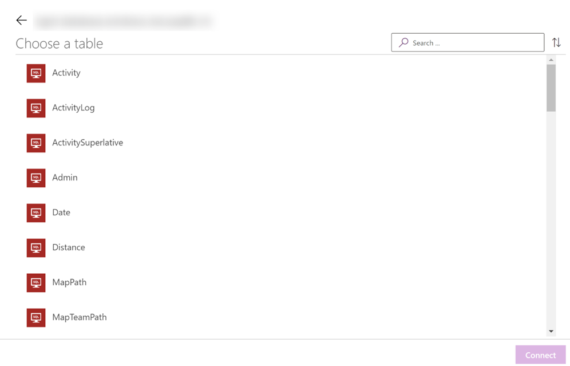The image size is (570, 366).
Task: Click the back arrow icon
Action: (x=21, y=20)
